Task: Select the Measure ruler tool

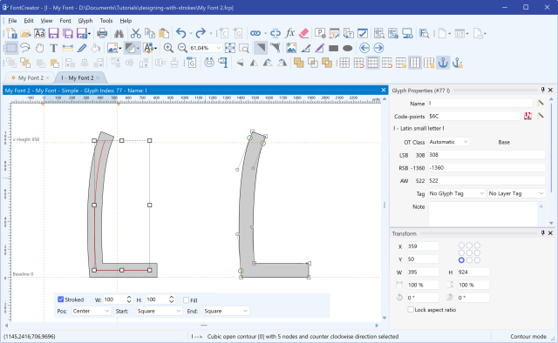Action: 68,48
